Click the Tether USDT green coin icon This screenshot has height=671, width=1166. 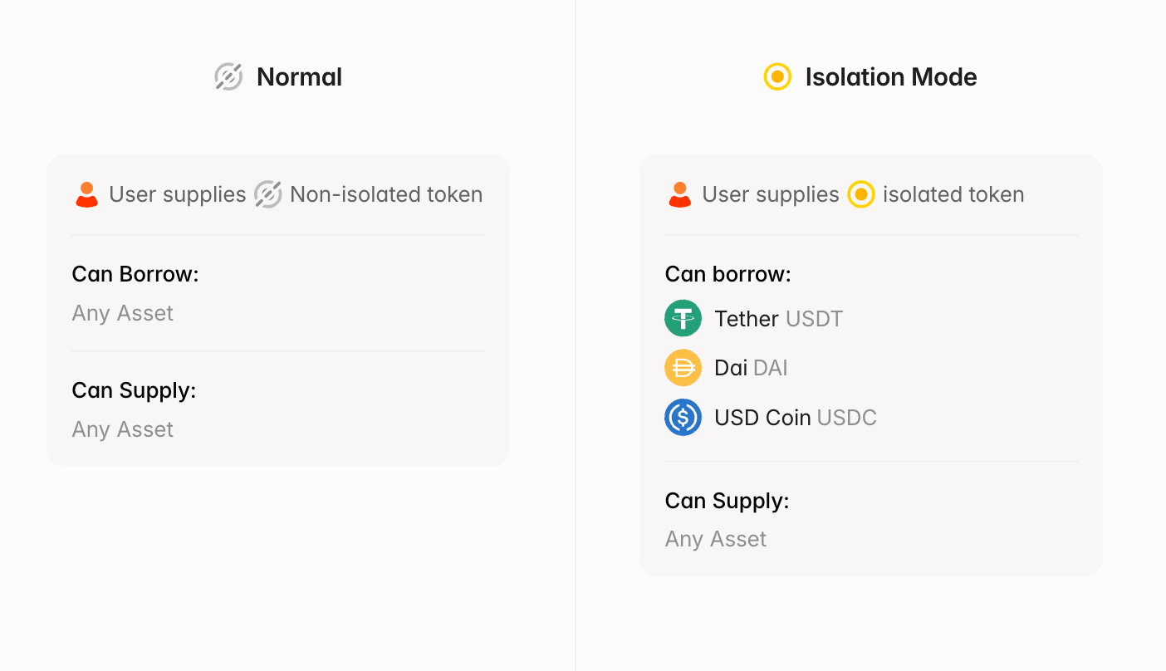pyautogui.click(x=683, y=318)
